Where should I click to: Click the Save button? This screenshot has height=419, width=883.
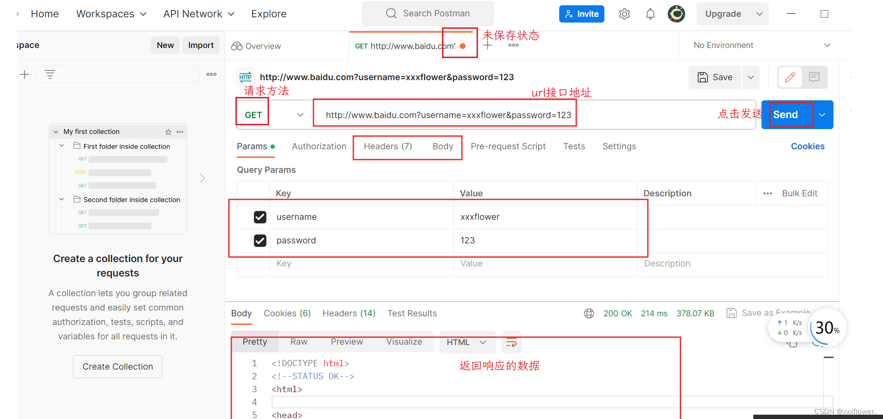(715, 77)
